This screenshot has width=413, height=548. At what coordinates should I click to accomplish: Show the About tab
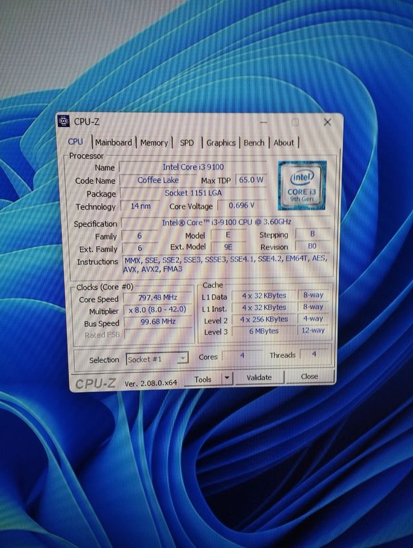pyautogui.click(x=283, y=142)
